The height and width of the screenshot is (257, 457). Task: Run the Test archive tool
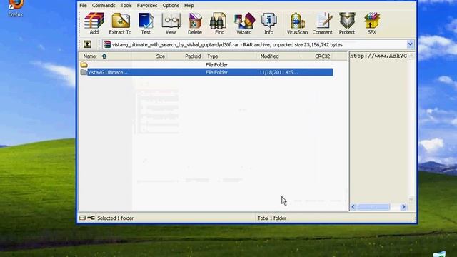coord(146,24)
